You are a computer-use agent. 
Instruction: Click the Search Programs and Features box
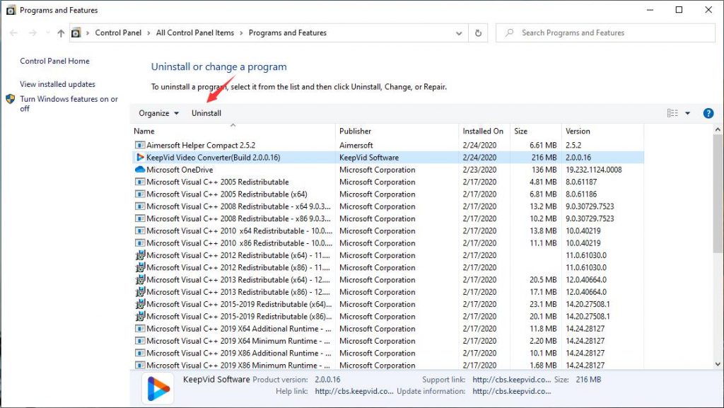pyautogui.click(x=605, y=33)
